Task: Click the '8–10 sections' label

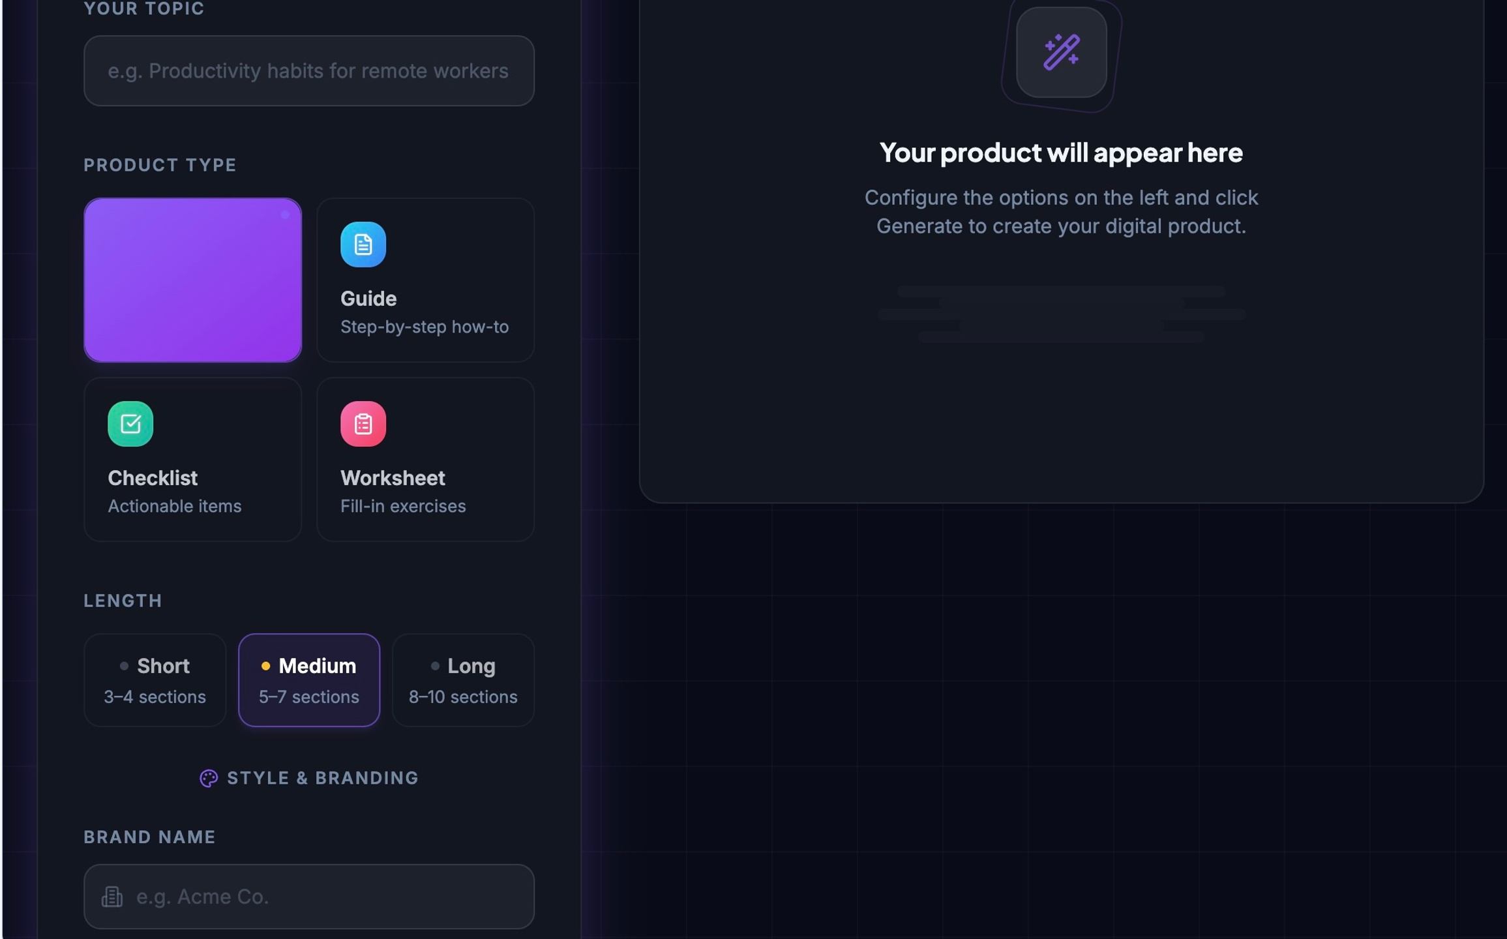Action: pos(463,697)
